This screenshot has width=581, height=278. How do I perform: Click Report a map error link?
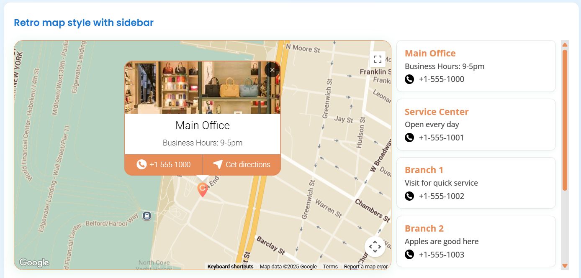[366, 267]
